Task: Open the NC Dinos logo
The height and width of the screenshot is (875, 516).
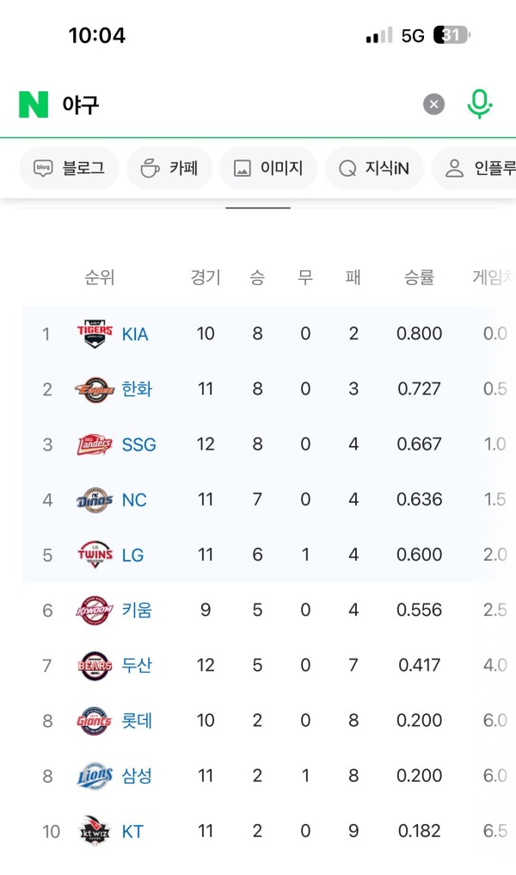Action: tap(95, 500)
